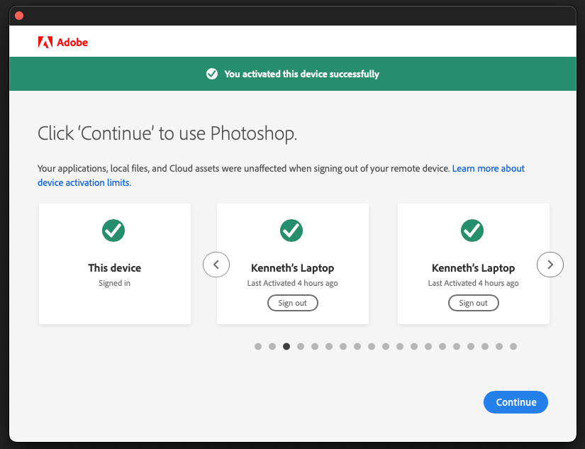Go to previous devices with the left arrow
Screen dimensions: 585x449
click(x=216, y=265)
